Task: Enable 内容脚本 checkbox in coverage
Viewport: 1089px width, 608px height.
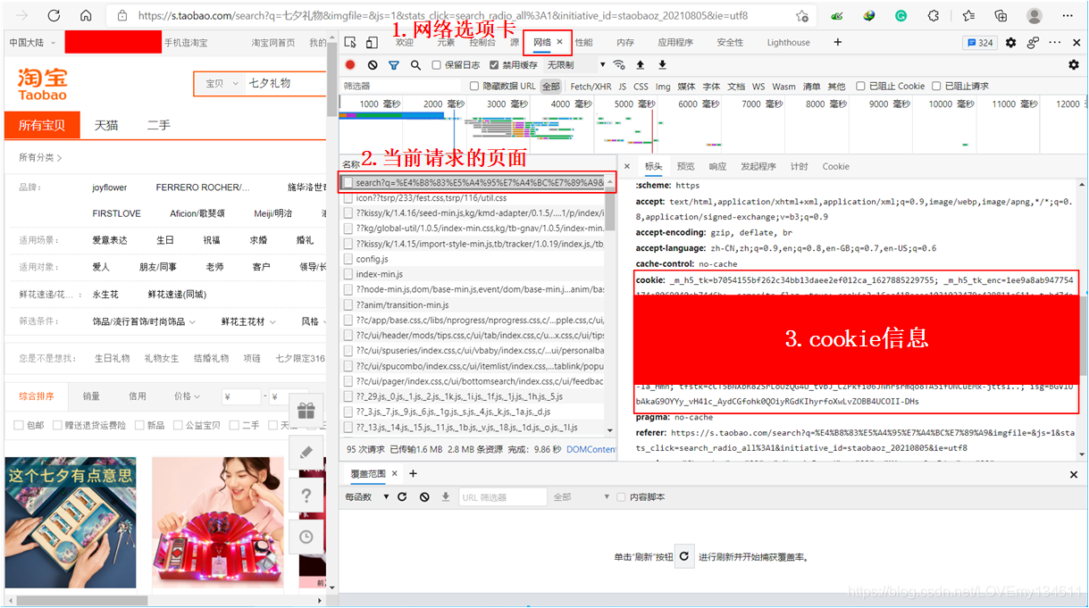Action: 621,497
